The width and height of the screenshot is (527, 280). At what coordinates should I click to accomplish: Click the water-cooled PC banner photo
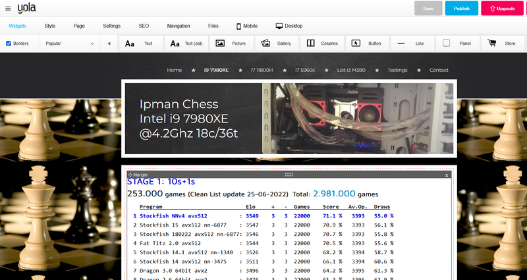358,119
